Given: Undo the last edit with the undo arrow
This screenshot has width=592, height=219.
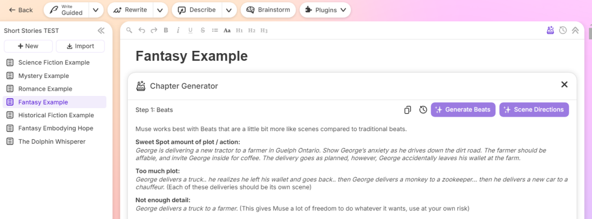Looking at the screenshot, I should 142,31.
